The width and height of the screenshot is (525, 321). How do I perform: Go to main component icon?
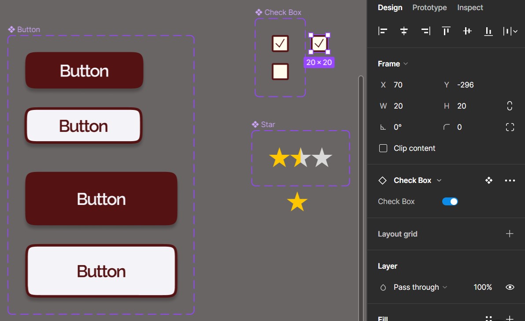(489, 181)
